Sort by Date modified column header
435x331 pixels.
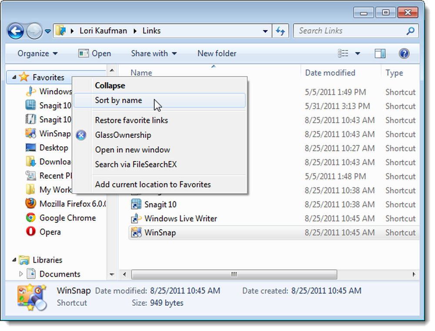point(330,73)
